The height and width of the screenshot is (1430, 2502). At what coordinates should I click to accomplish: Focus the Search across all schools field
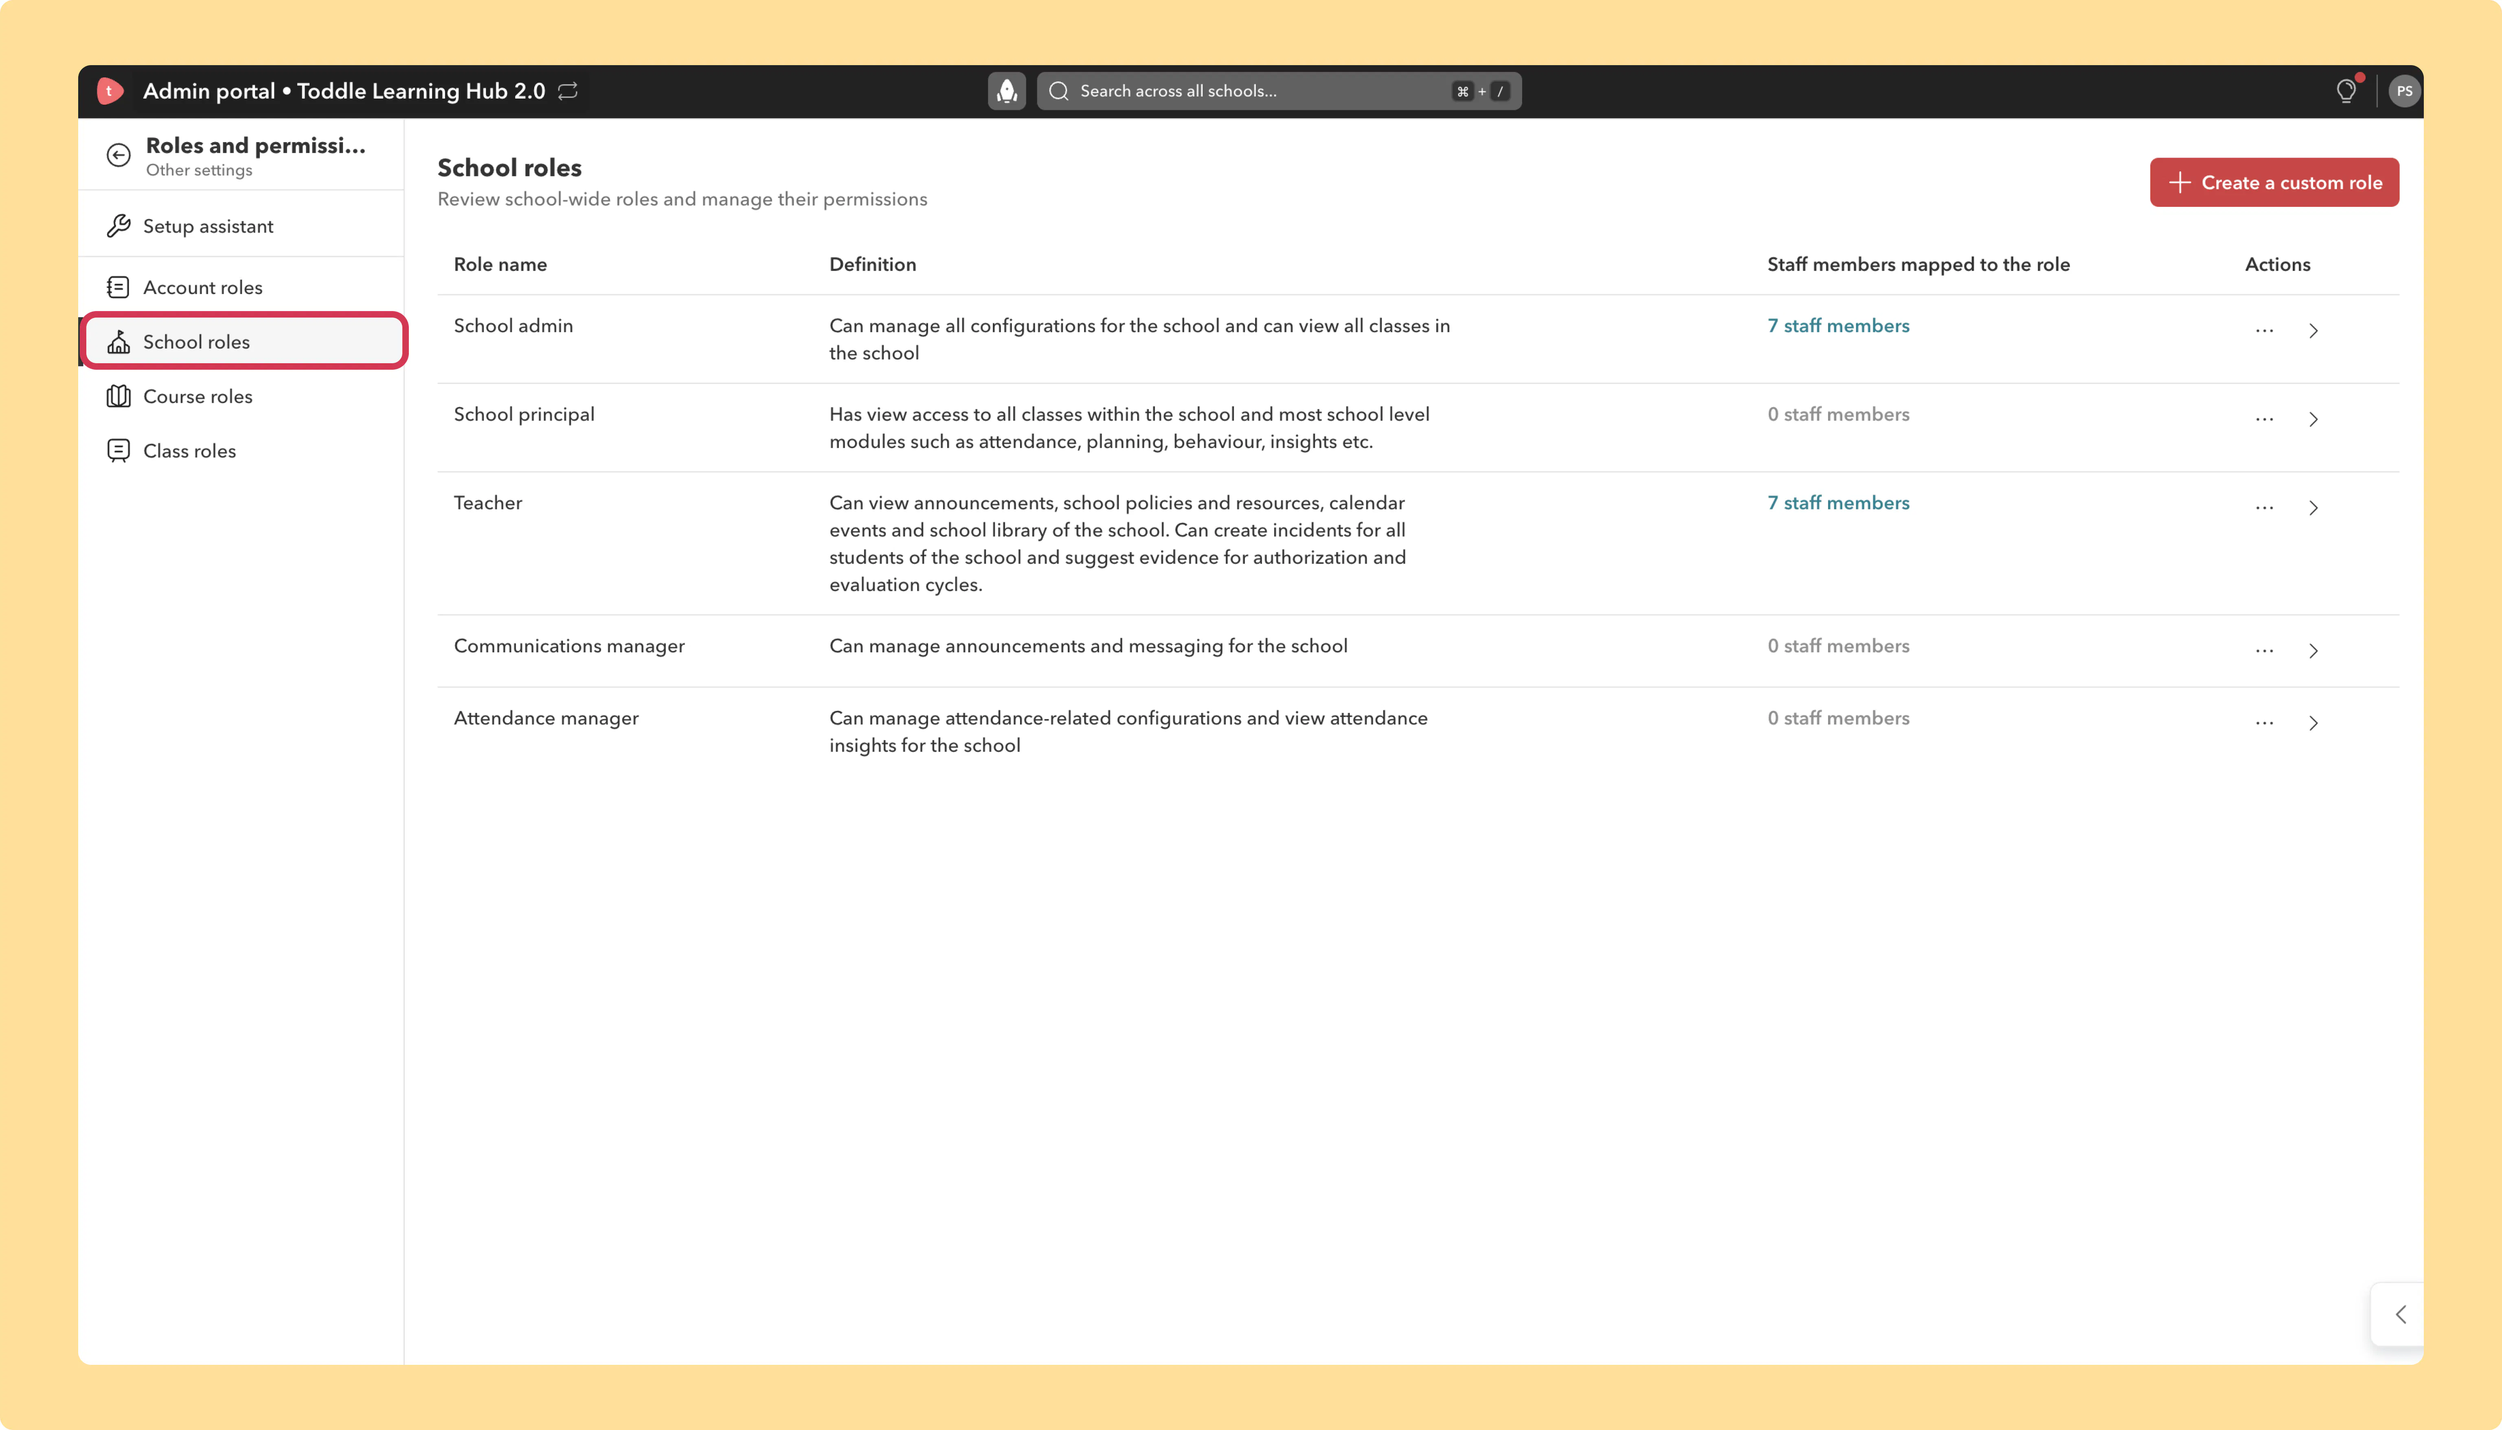[x=1279, y=91]
